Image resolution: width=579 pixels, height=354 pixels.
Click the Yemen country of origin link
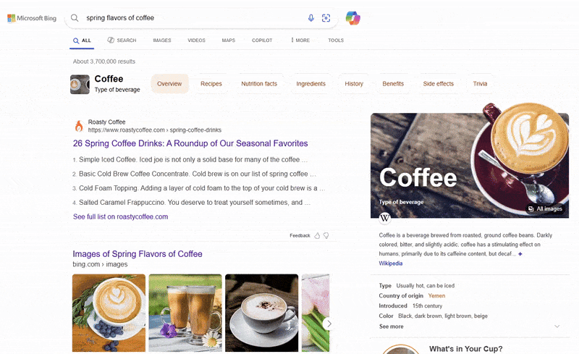436,295
